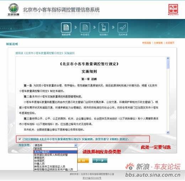Screen dimensions: 185x181
Task: Click the scroll-up arrow of the regulation text
Action: coord(168,58)
